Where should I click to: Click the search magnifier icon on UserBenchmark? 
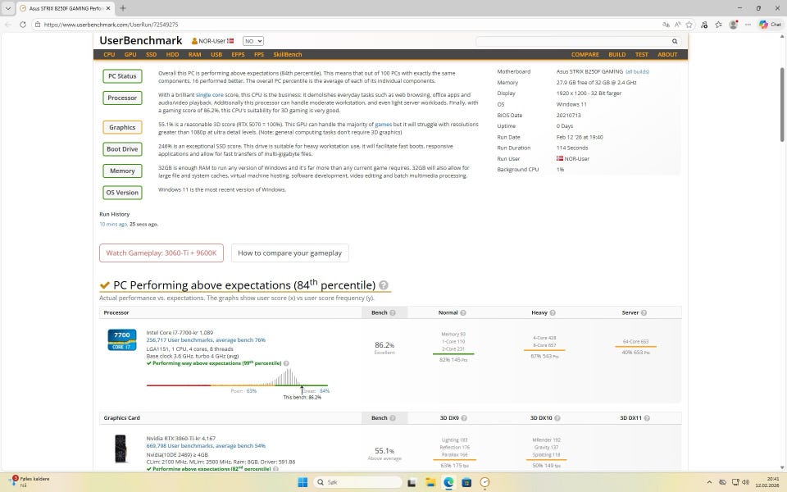[x=675, y=41]
